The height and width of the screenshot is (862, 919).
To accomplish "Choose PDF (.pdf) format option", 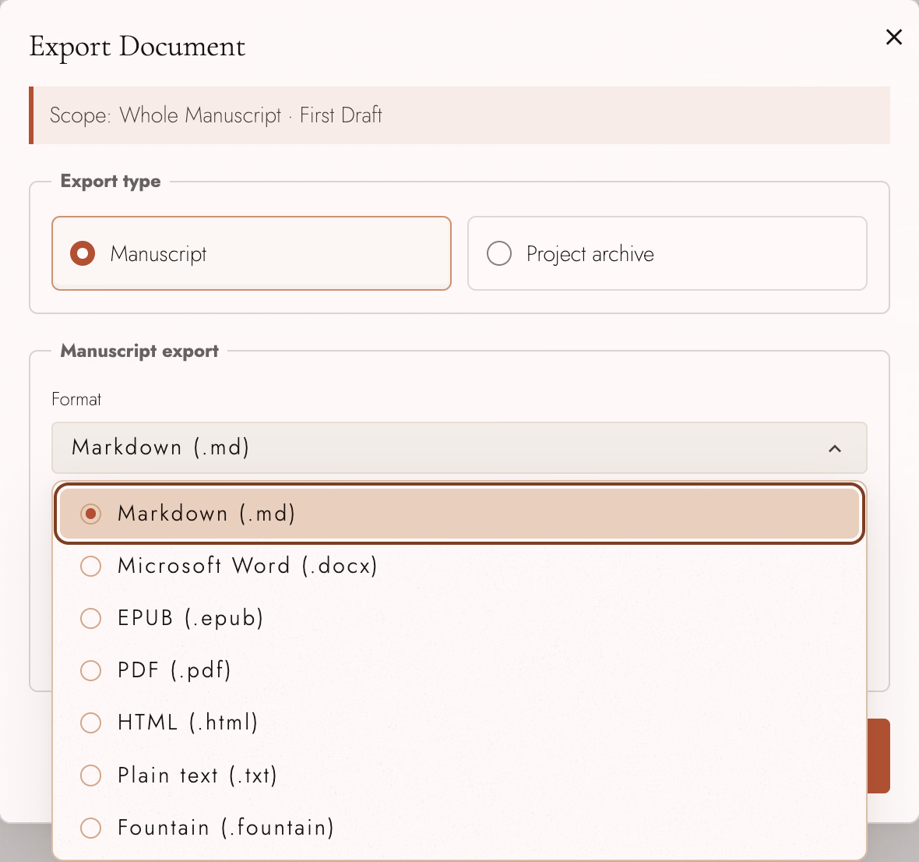I will [x=459, y=670].
